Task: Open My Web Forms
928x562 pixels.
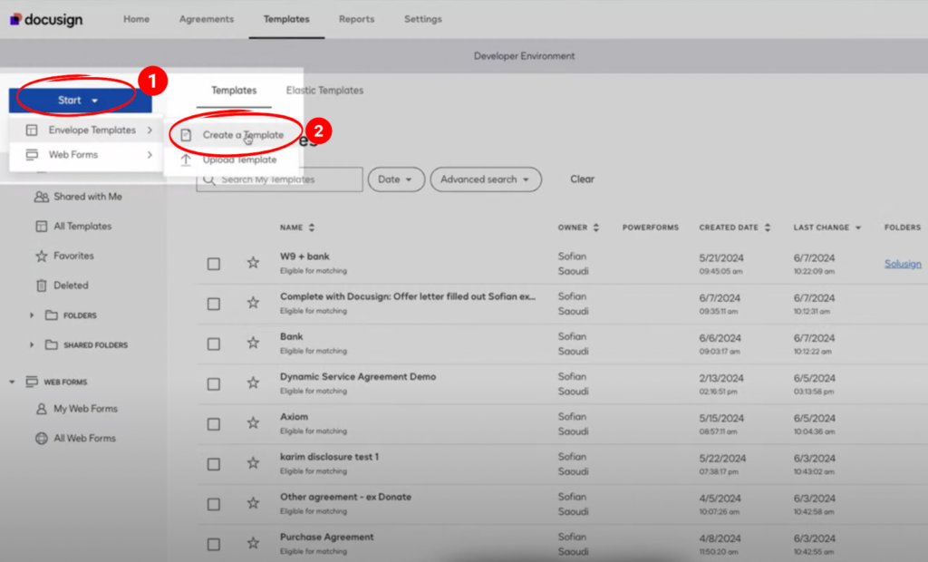Action: [x=85, y=409]
